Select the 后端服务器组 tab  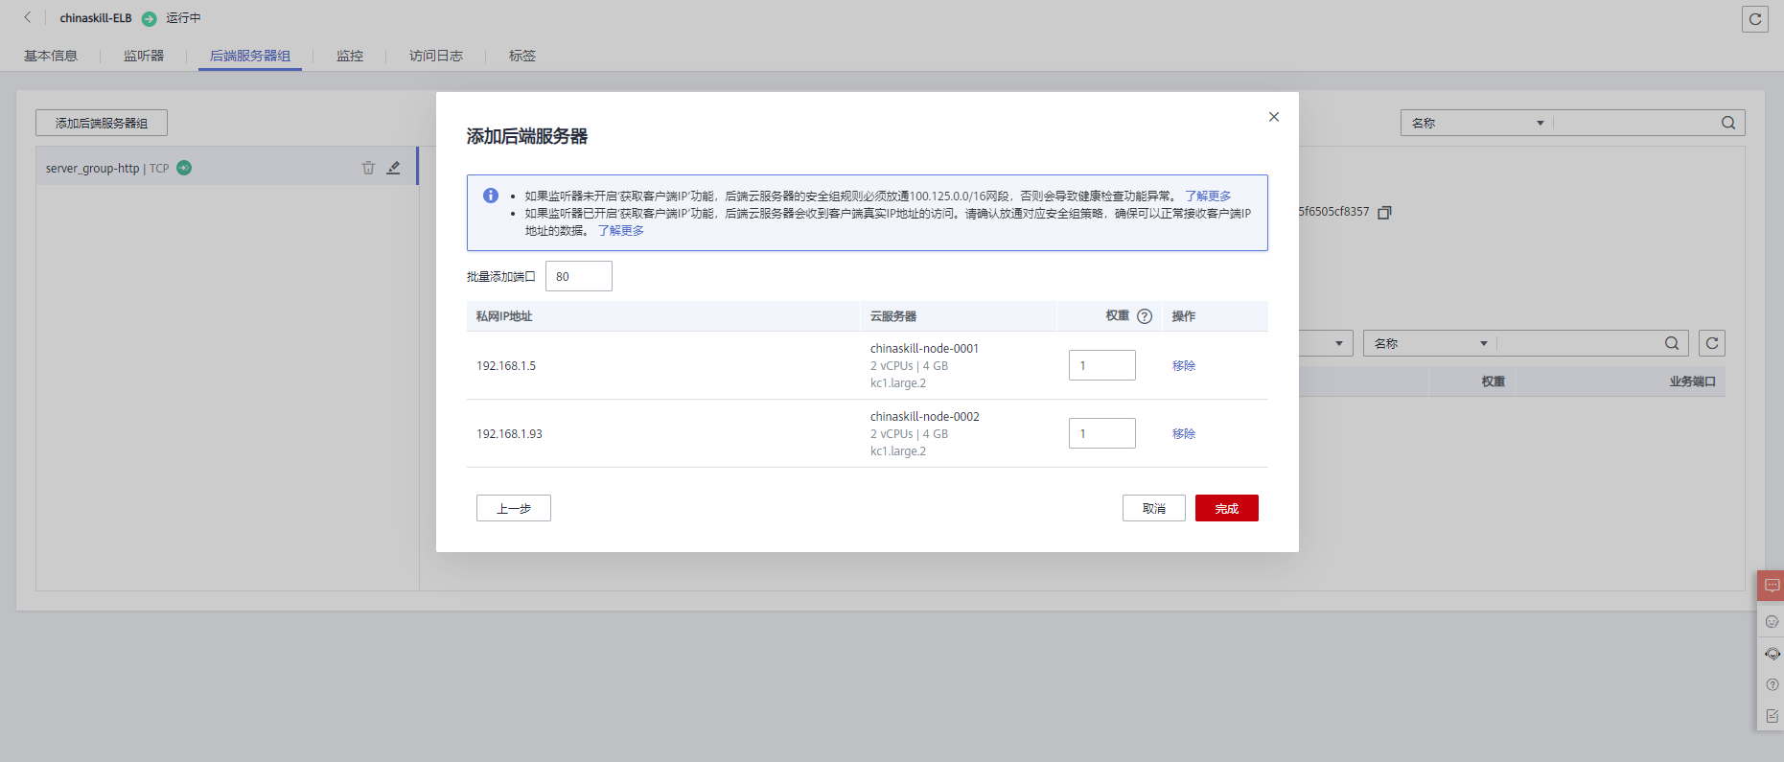[x=250, y=56]
